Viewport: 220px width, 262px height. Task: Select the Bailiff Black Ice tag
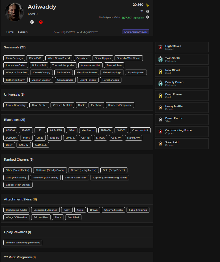[x=9, y=145]
